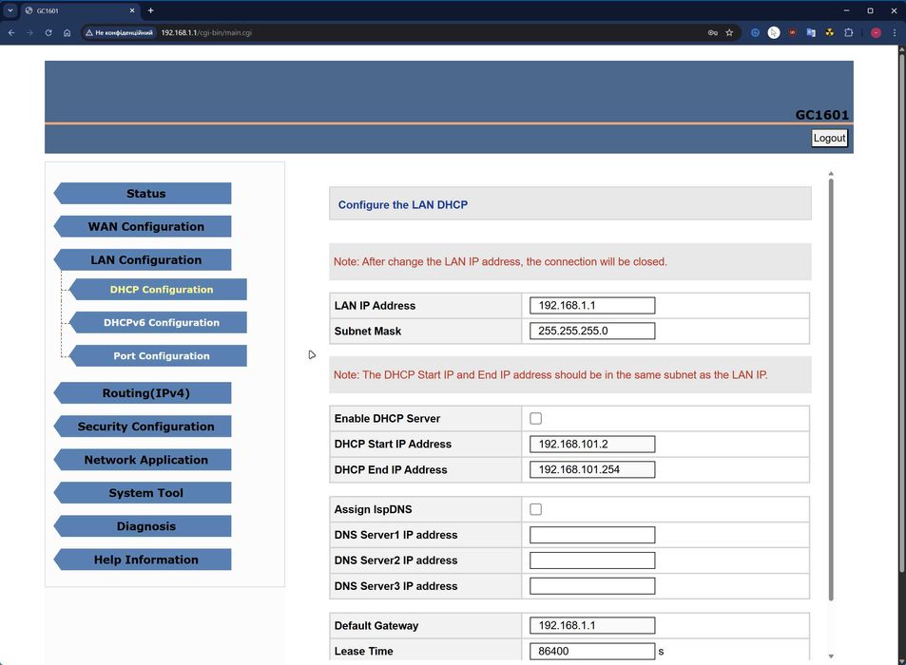Open the not-secure site info badge
This screenshot has height=665, width=906.
[x=119, y=33]
